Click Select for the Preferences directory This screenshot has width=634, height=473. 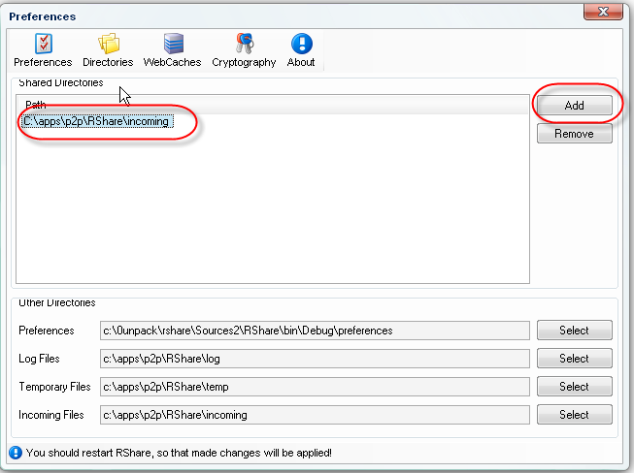[x=574, y=331]
